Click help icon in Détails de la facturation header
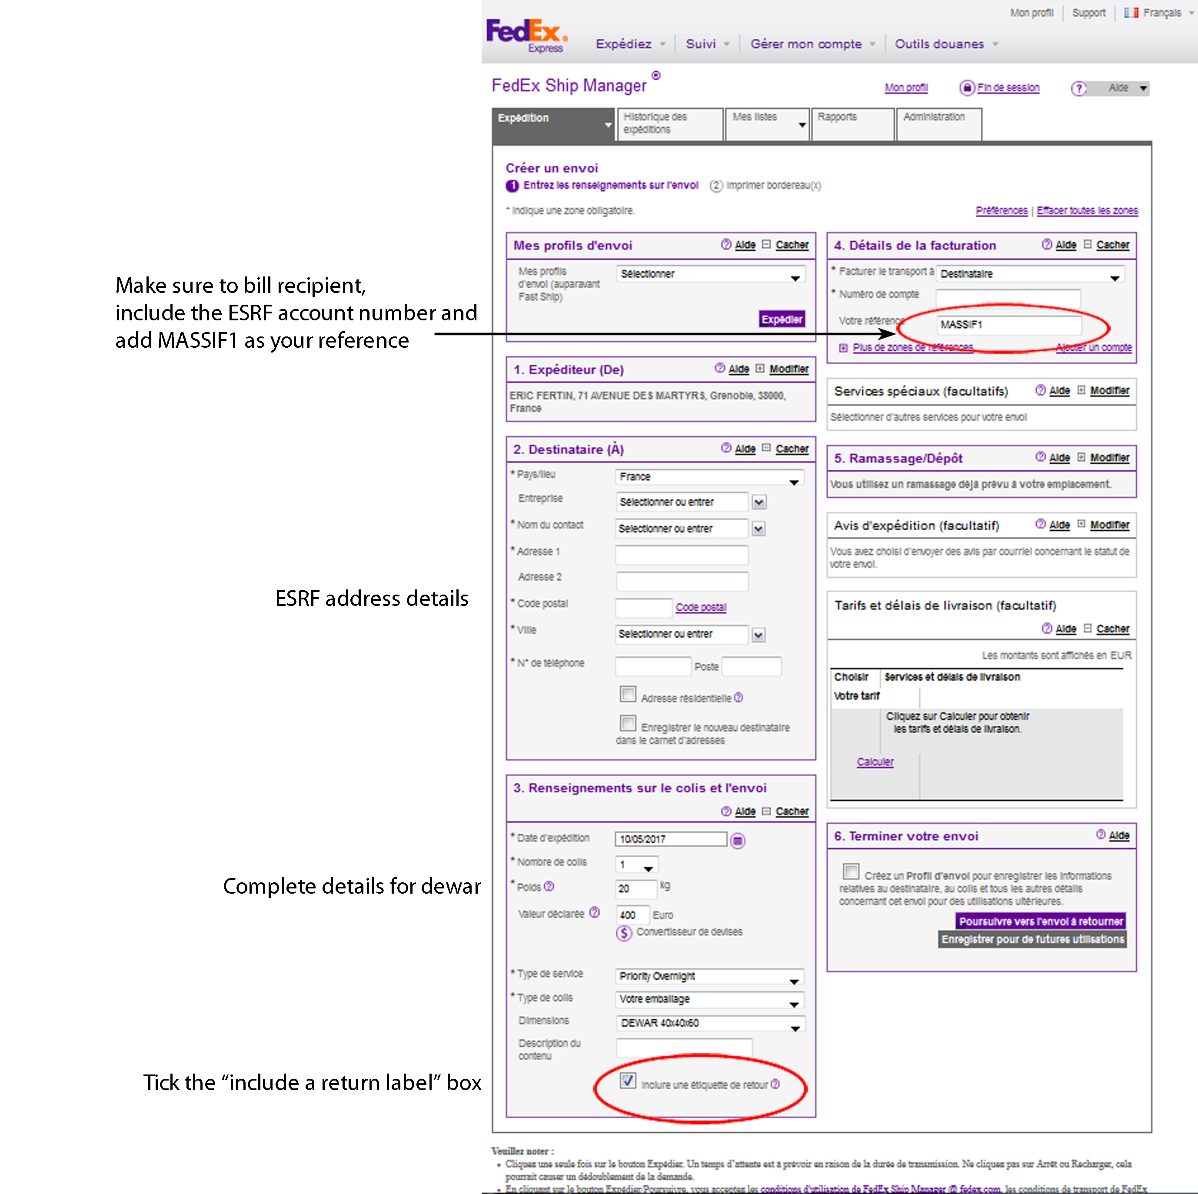 [x=1047, y=244]
